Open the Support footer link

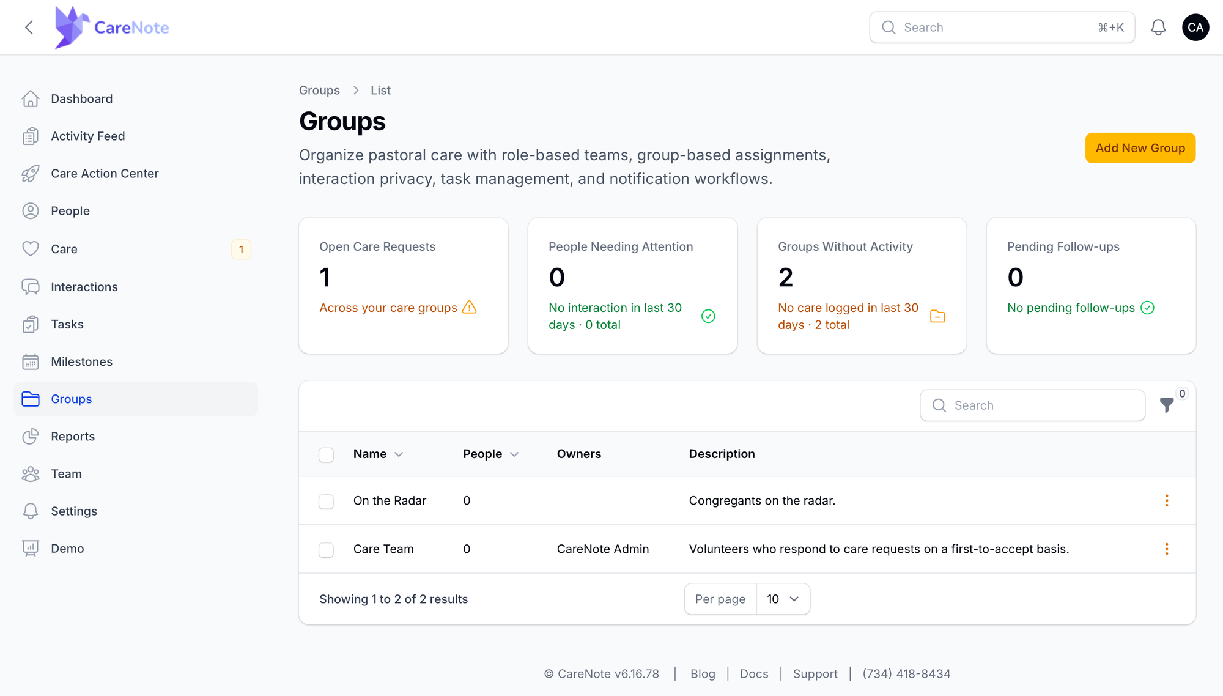coord(815,673)
